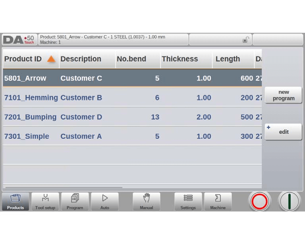Select product 7101_Hemming row

[x=31, y=98]
